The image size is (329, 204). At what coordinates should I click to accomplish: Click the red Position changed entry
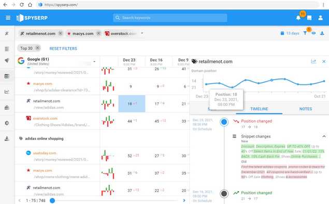point(256,121)
